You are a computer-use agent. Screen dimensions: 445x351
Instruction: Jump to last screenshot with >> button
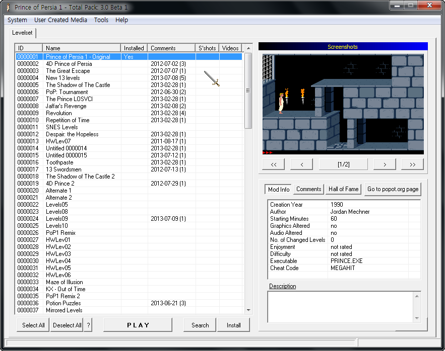[413, 164]
